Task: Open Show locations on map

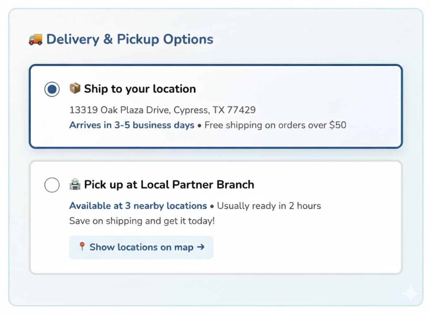Action: click(141, 247)
